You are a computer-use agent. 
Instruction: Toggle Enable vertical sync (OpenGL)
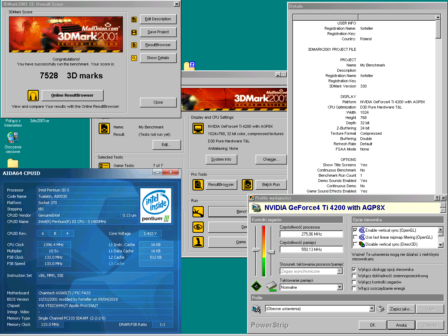point(355,230)
